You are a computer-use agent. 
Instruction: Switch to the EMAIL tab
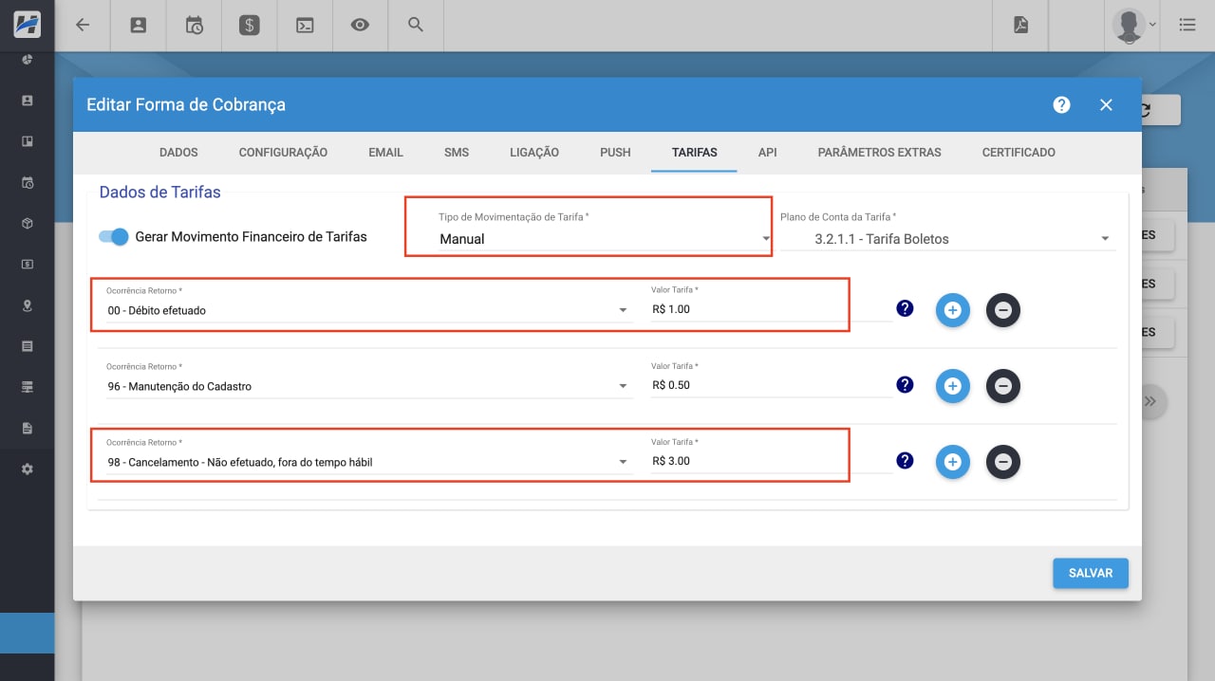click(385, 152)
